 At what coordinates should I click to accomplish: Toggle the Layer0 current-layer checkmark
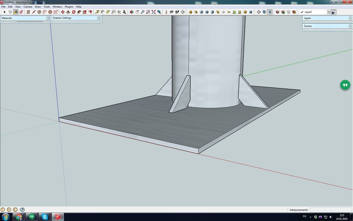302,12
